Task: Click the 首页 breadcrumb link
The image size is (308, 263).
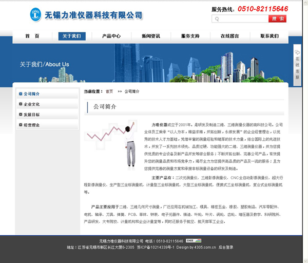Action: 109,91
